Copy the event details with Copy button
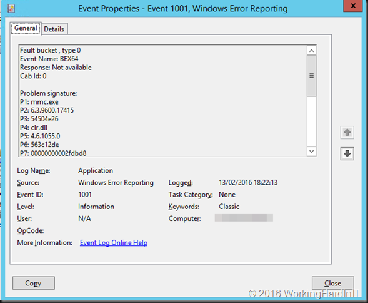The height and width of the screenshot is (303, 368). click(34, 283)
